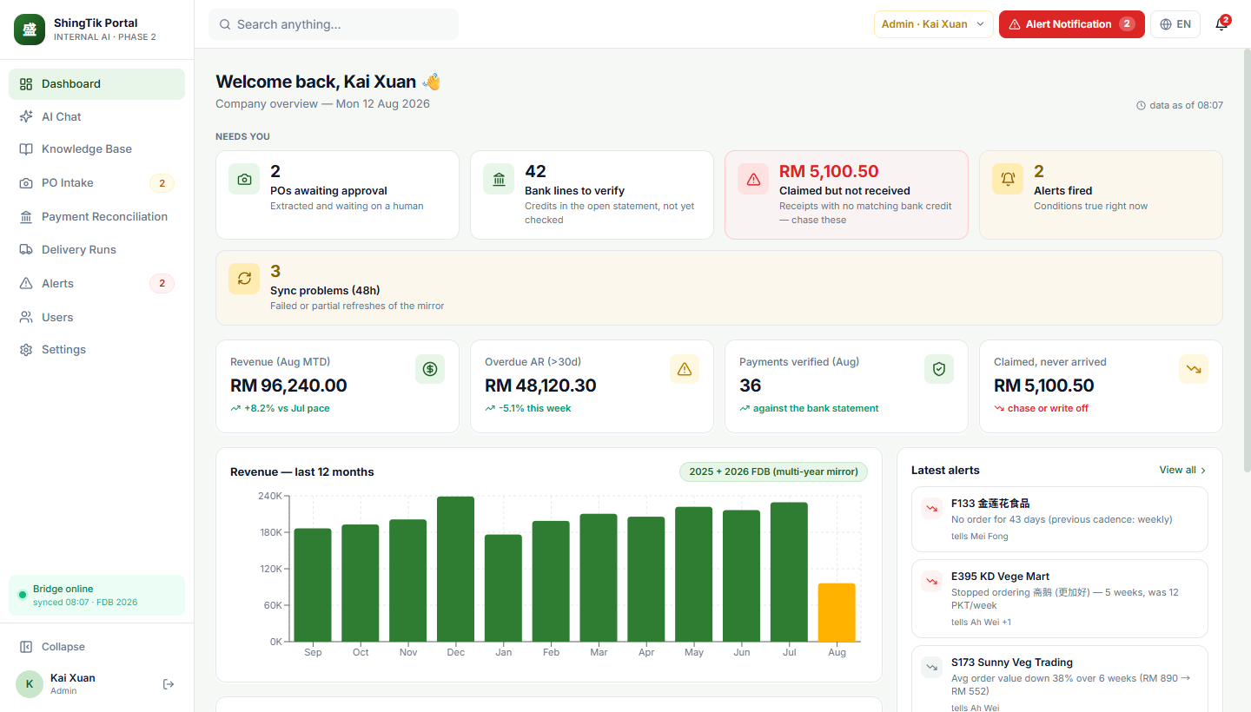Click the bell icon on Alerts fired card
Screen dimensions: 1251x712
(1008, 179)
